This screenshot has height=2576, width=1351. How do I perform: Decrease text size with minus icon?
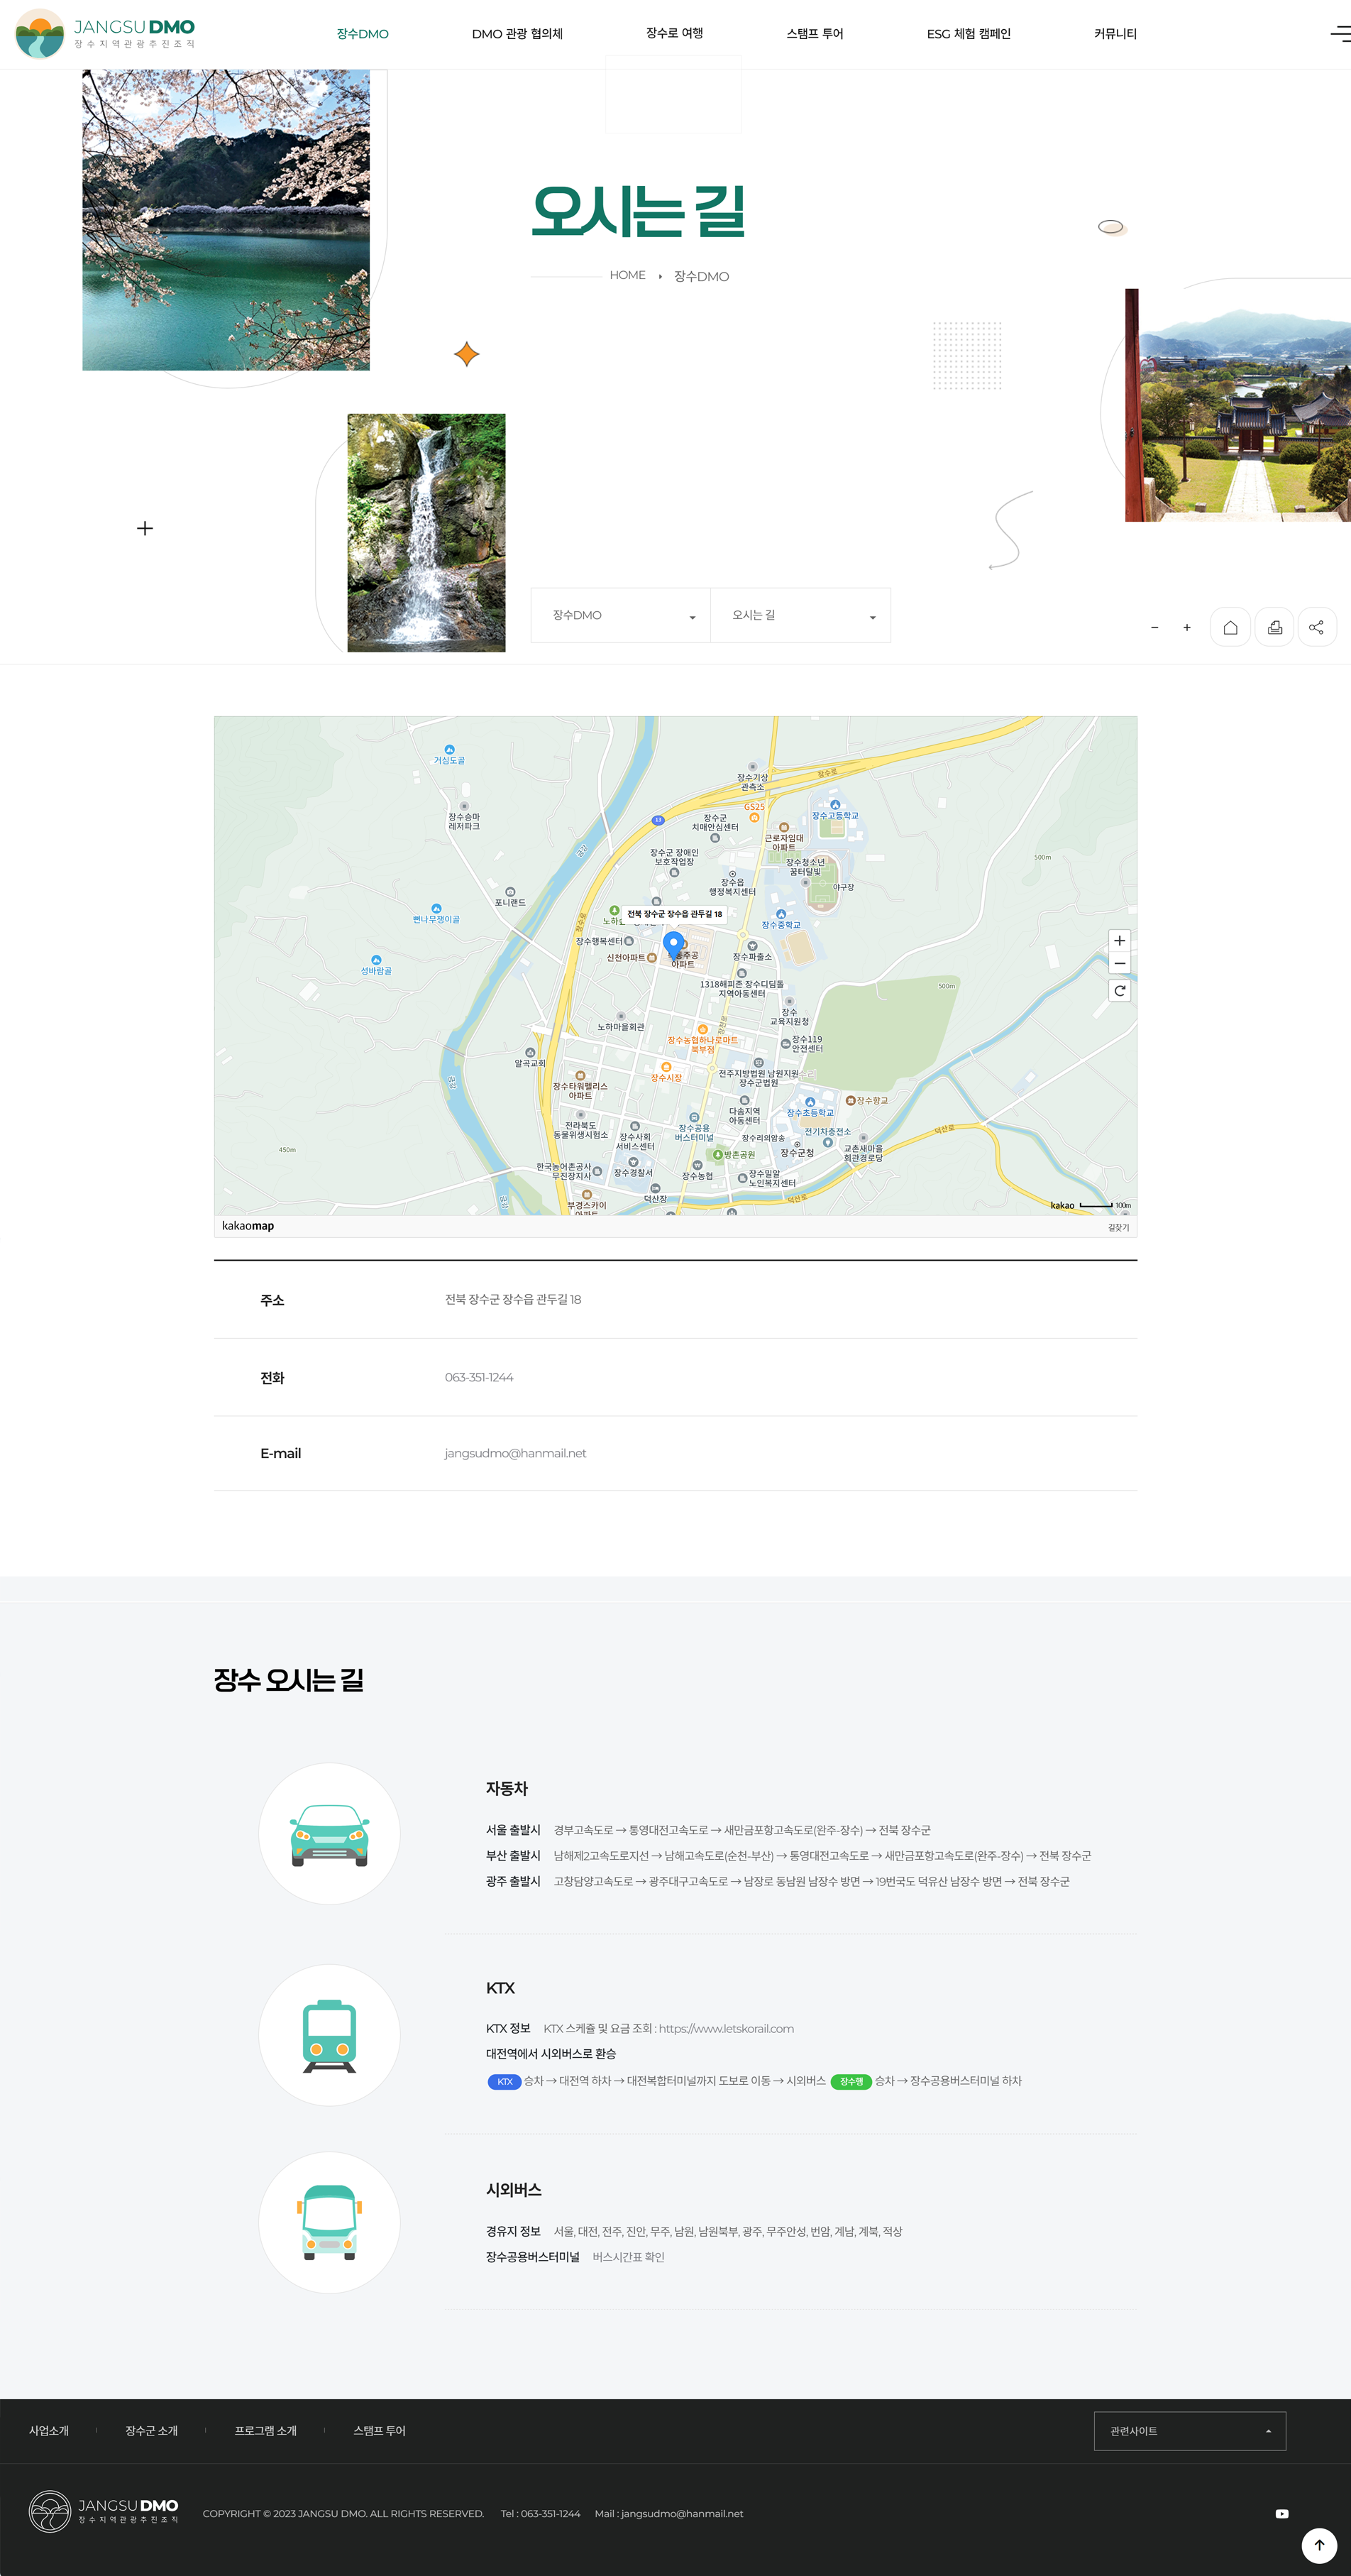click(x=1154, y=628)
